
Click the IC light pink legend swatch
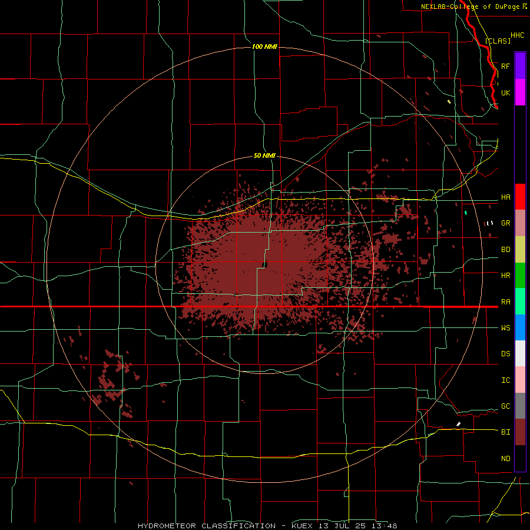point(520,380)
